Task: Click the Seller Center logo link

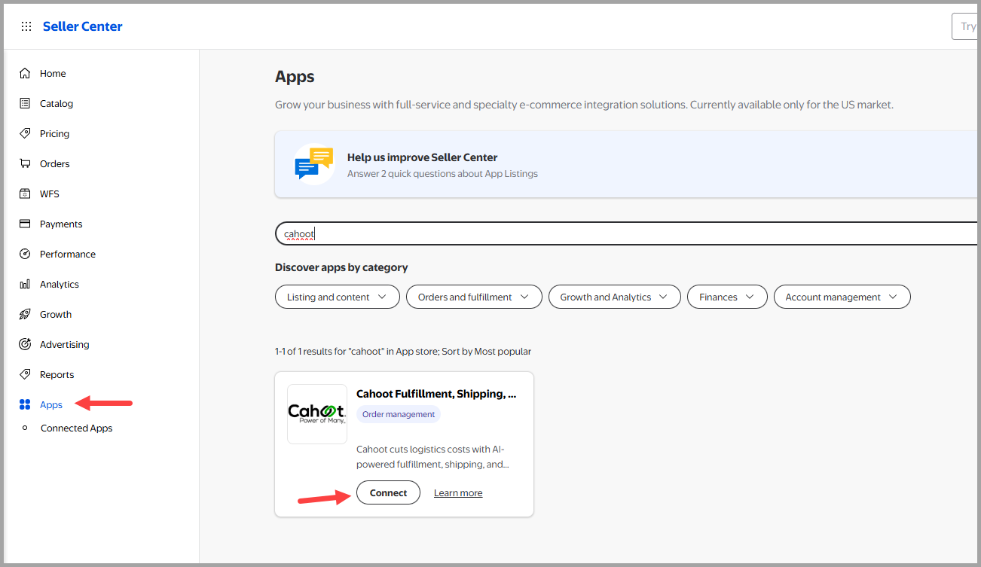Action: [82, 26]
